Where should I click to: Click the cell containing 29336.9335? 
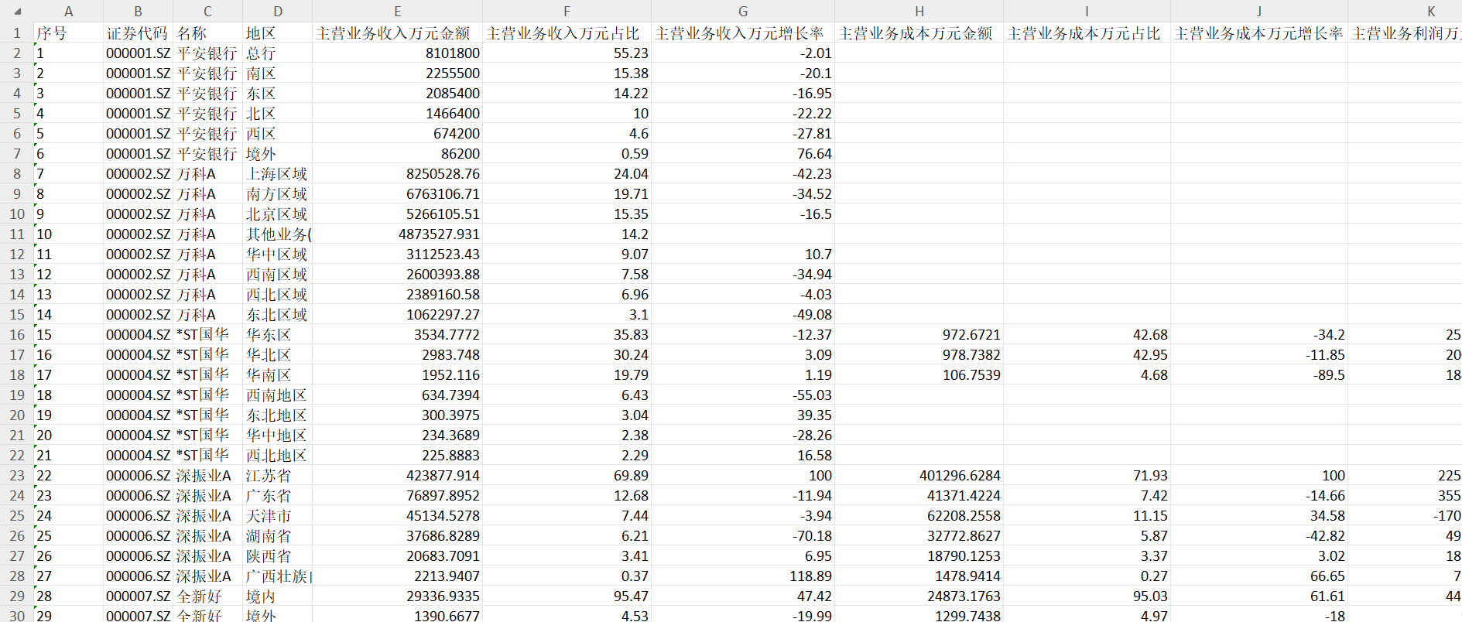click(x=398, y=596)
